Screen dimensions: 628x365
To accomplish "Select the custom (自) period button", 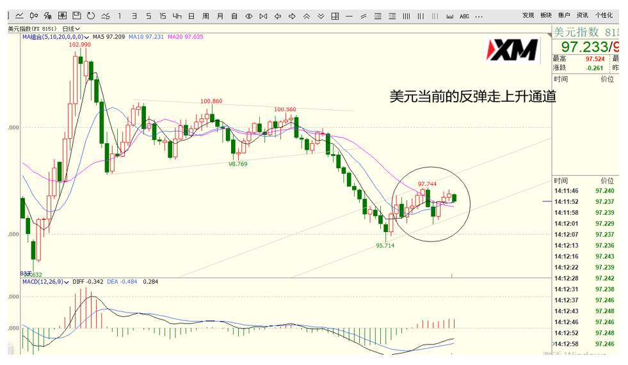I will coord(234,16).
